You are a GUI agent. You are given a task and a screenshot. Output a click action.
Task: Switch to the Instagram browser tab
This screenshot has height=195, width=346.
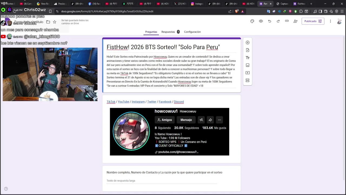point(197,4)
